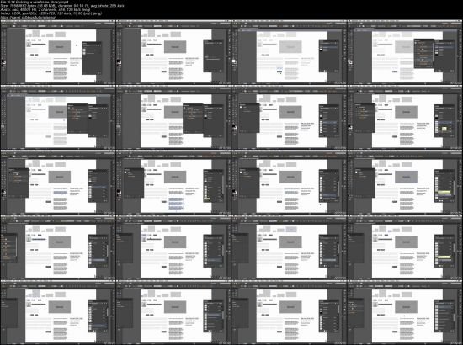Open the fourth frame thumbnail in the top row
Viewport: 463px width, 345px height.
pos(405,52)
